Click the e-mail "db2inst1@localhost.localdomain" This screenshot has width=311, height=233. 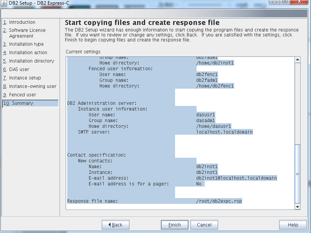[x=237, y=178]
